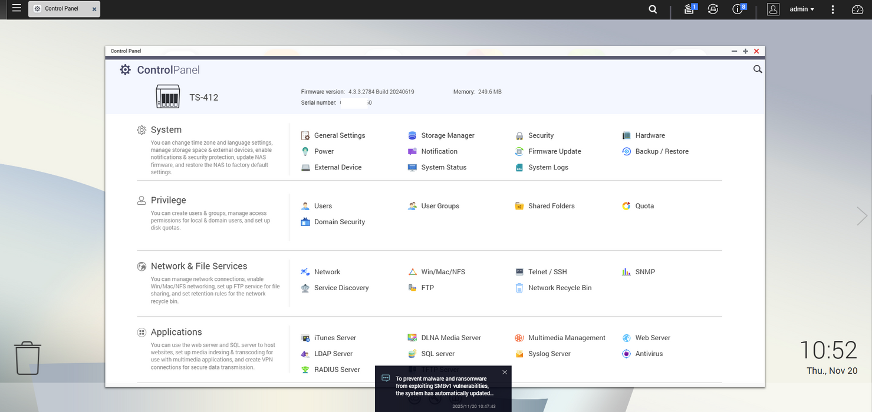Open the dashboard gauge in top bar
The image size is (872, 412).
(x=857, y=9)
